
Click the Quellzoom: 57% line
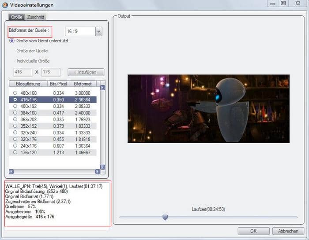(20, 207)
